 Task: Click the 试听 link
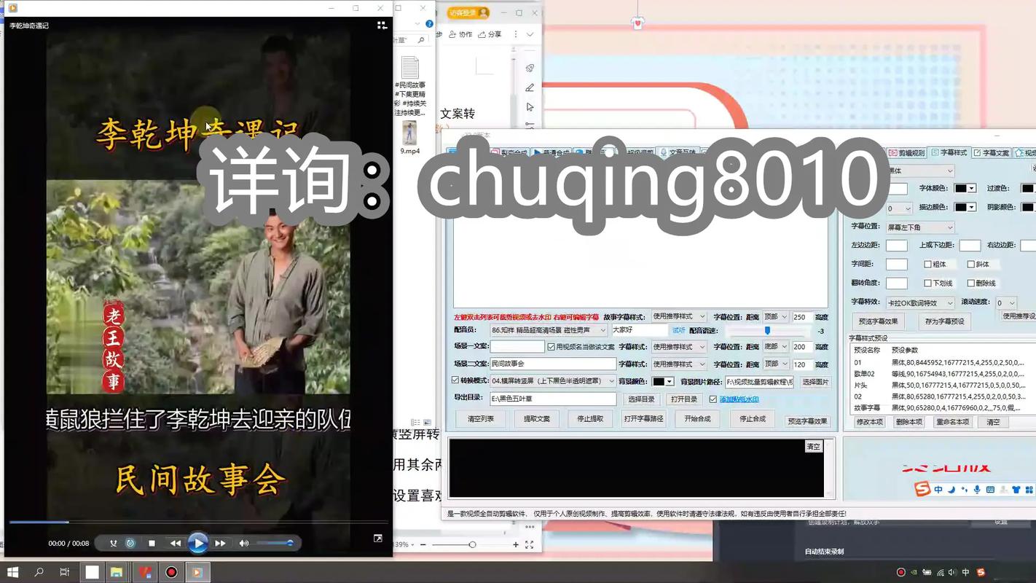(x=678, y=330)
